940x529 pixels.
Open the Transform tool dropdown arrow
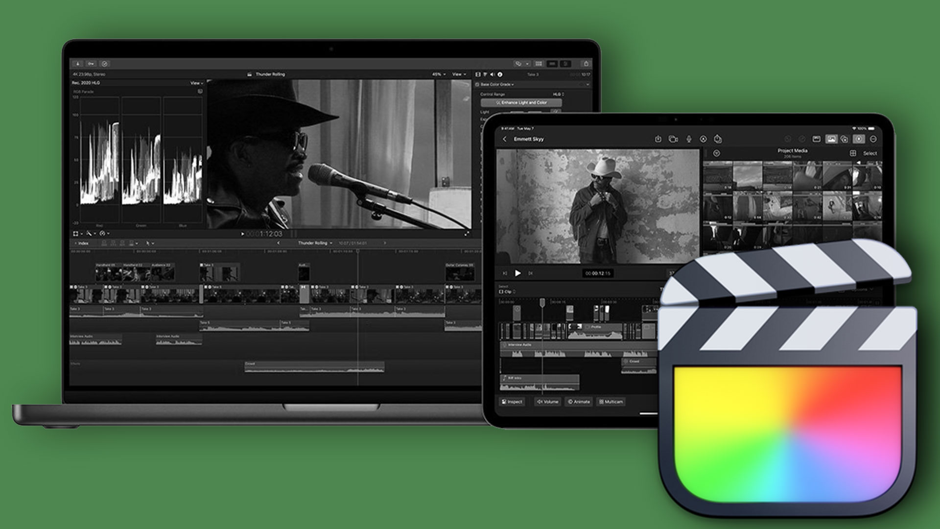click(82, 234)
